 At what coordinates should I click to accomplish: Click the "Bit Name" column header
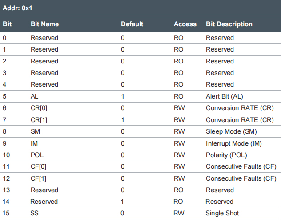click(x=44, y=24)
